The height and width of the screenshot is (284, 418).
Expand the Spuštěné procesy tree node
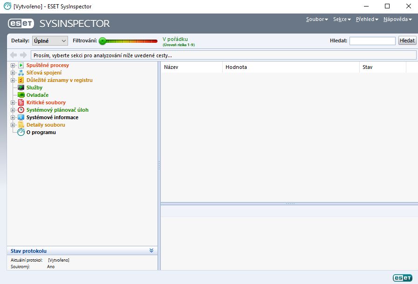click(13, 65)
